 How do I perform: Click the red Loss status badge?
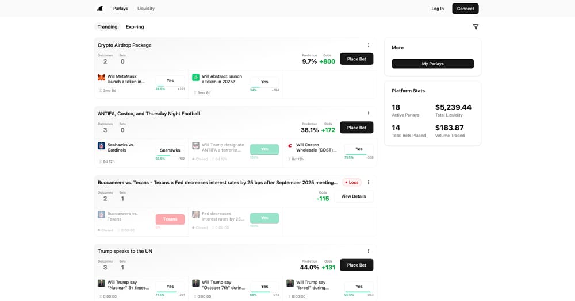click(x=352, y=182)
